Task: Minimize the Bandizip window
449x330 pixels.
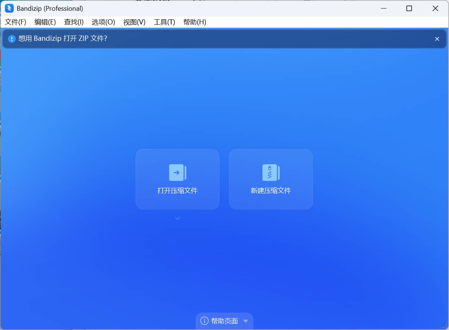Action: 383,8
